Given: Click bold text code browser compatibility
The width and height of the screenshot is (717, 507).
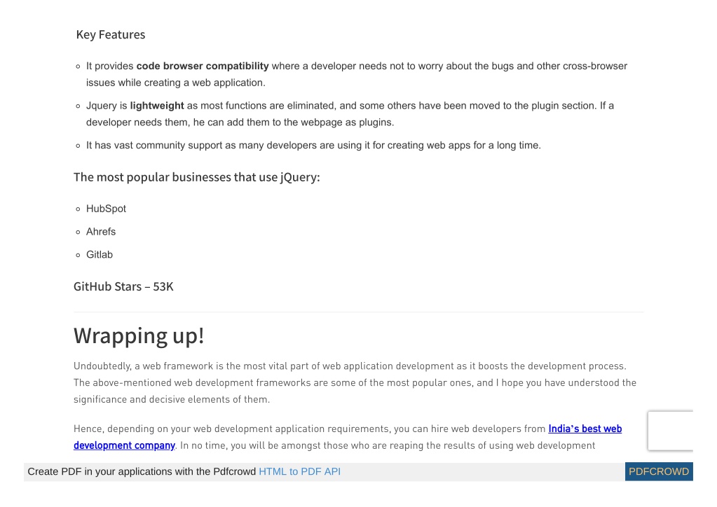Looking at the screenshot, I should point(203,66).
